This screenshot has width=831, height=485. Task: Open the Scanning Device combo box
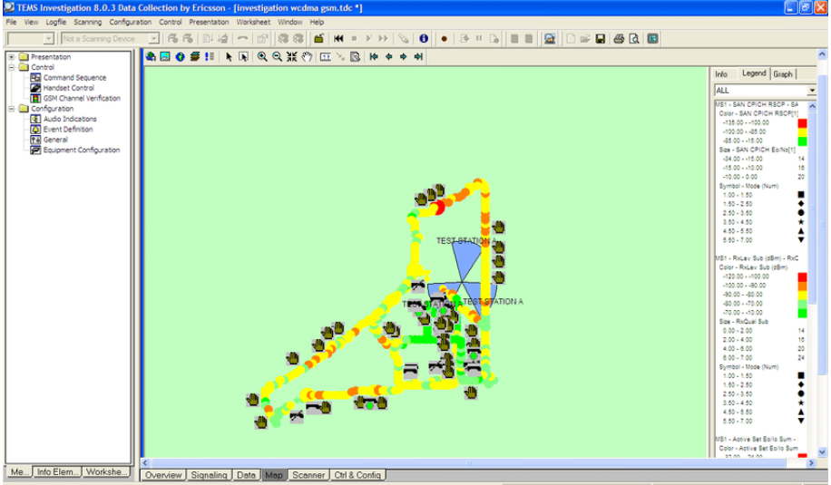click(x=153, y=39)
